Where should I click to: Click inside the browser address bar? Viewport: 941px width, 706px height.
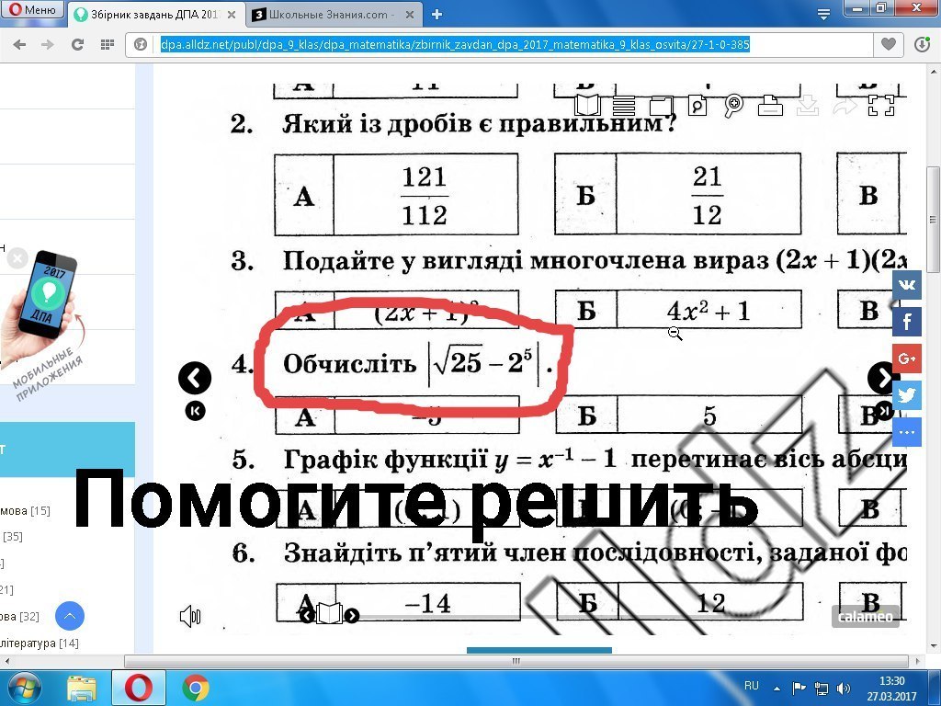(x=459, y=42)
